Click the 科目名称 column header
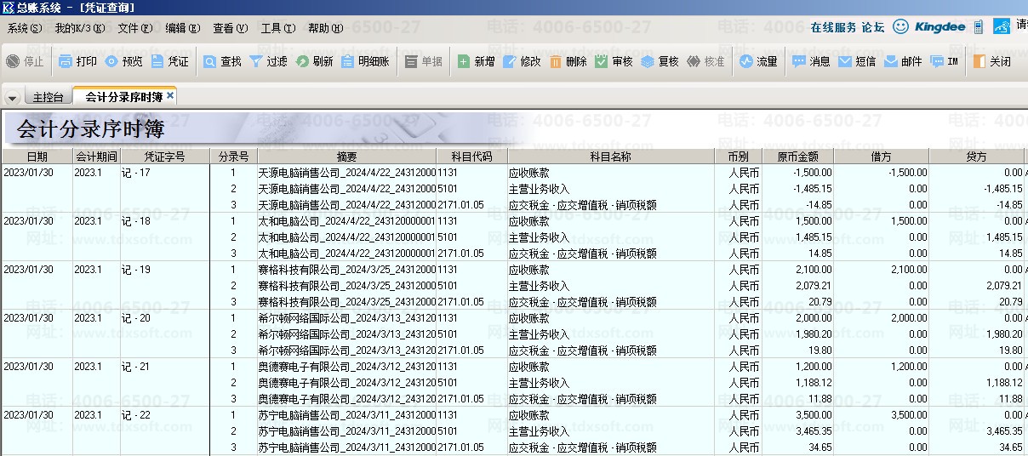The width and height of the screenshot is (1028, 456). coord(611,157)
